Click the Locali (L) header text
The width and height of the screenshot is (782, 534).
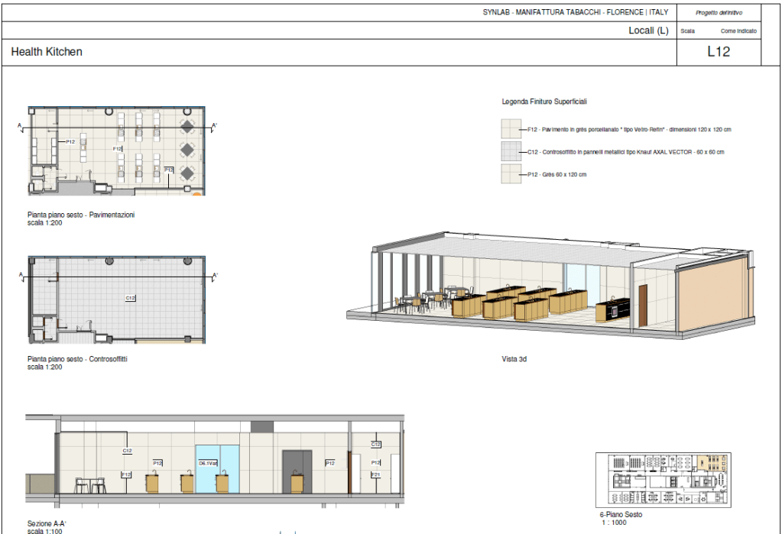tap(648, 31)
